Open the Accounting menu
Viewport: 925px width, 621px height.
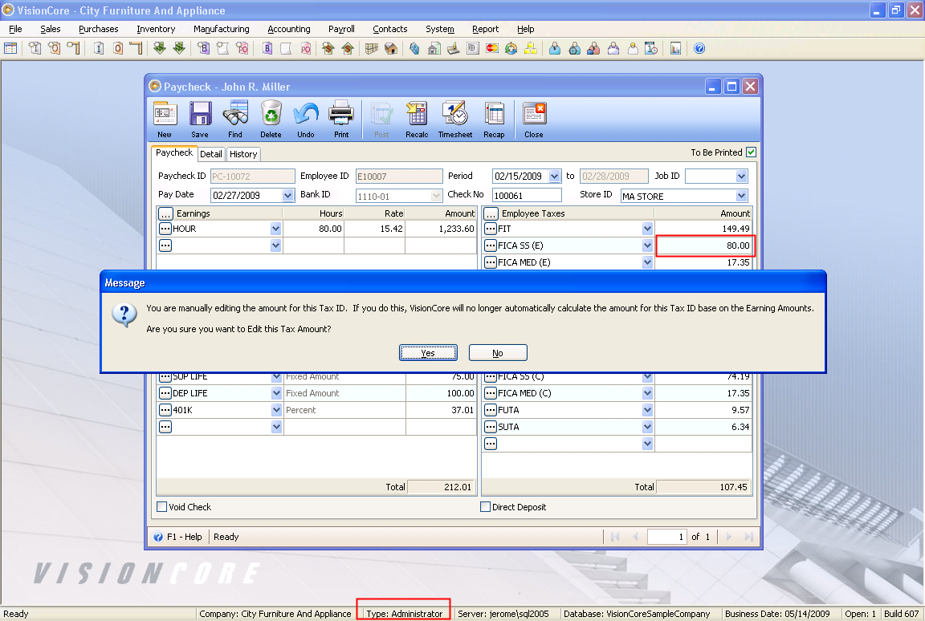(x=289, y=29)
